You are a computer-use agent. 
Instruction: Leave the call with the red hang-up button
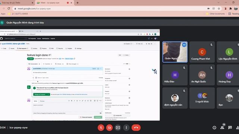[x=136, y=128]
